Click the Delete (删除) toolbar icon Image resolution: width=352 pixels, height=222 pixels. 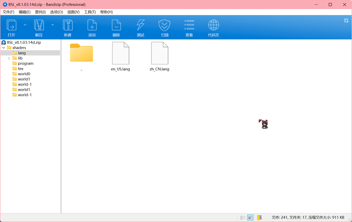coord(116,25)
